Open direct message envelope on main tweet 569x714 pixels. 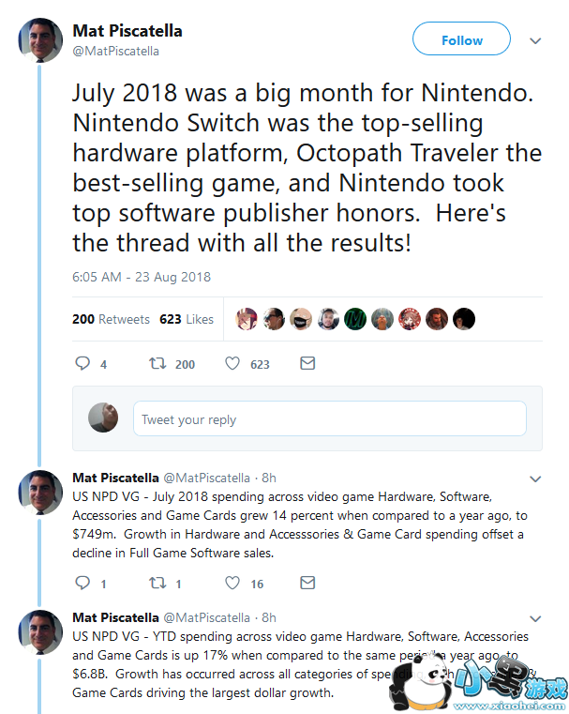point(307,363)
